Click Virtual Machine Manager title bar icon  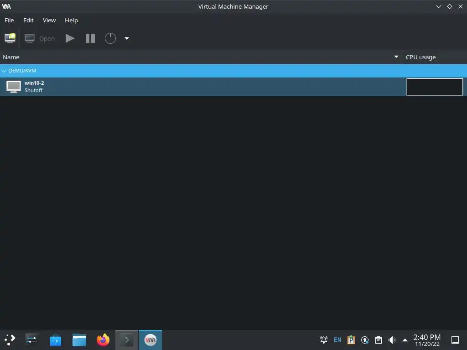6,6
